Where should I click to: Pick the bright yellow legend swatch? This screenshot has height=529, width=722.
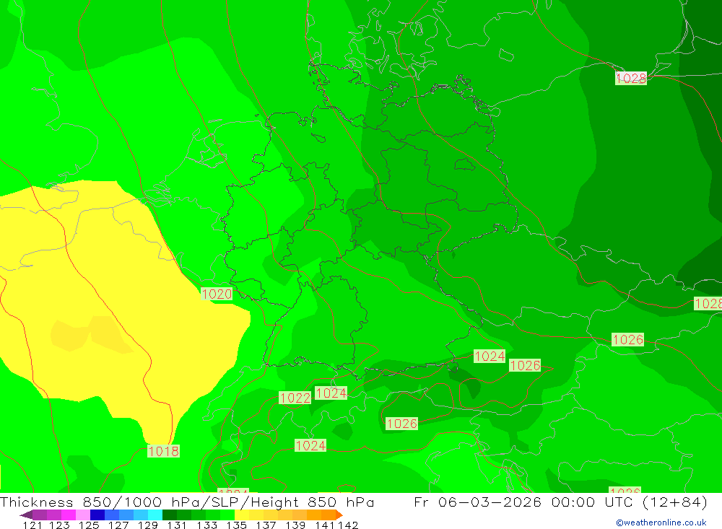242,515
